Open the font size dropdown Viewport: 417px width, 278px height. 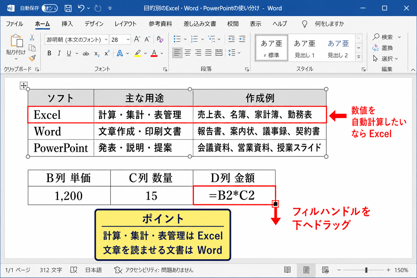128,40
